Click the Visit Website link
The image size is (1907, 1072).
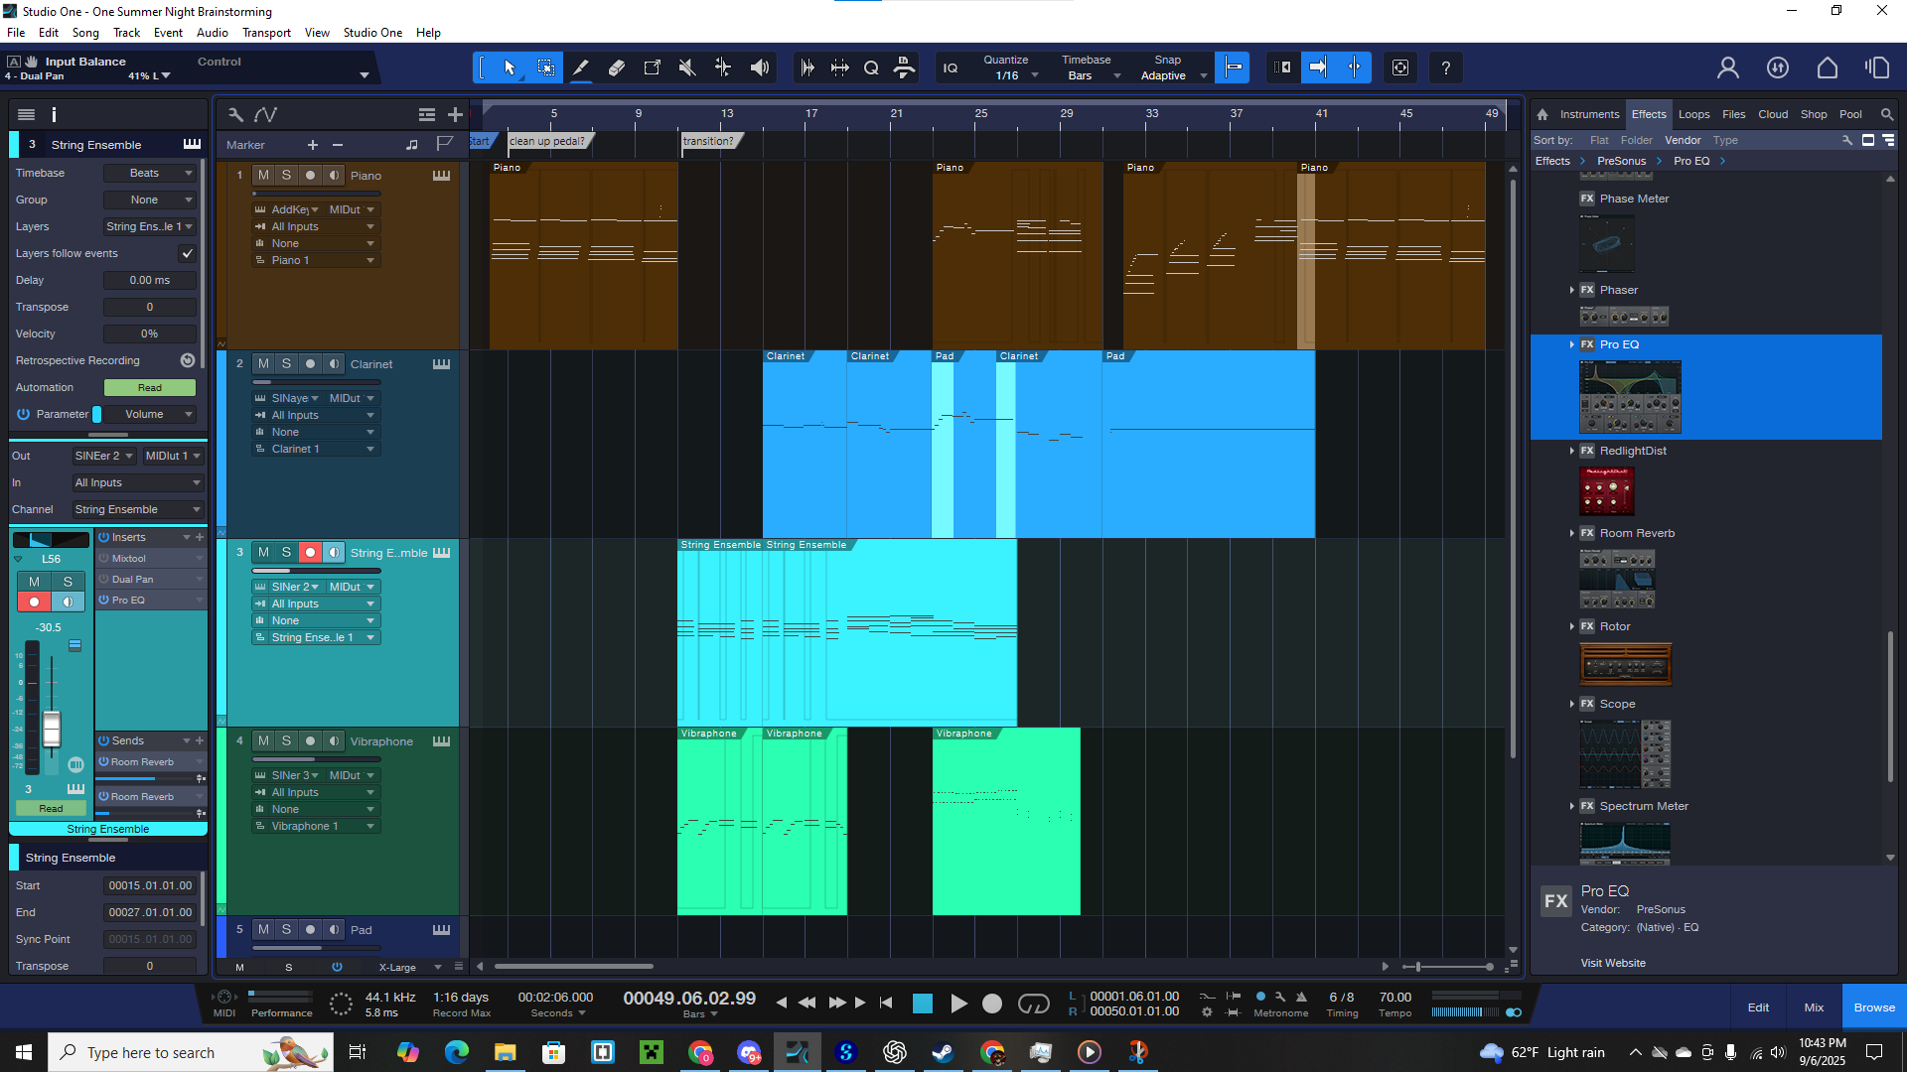(1613, 963)
